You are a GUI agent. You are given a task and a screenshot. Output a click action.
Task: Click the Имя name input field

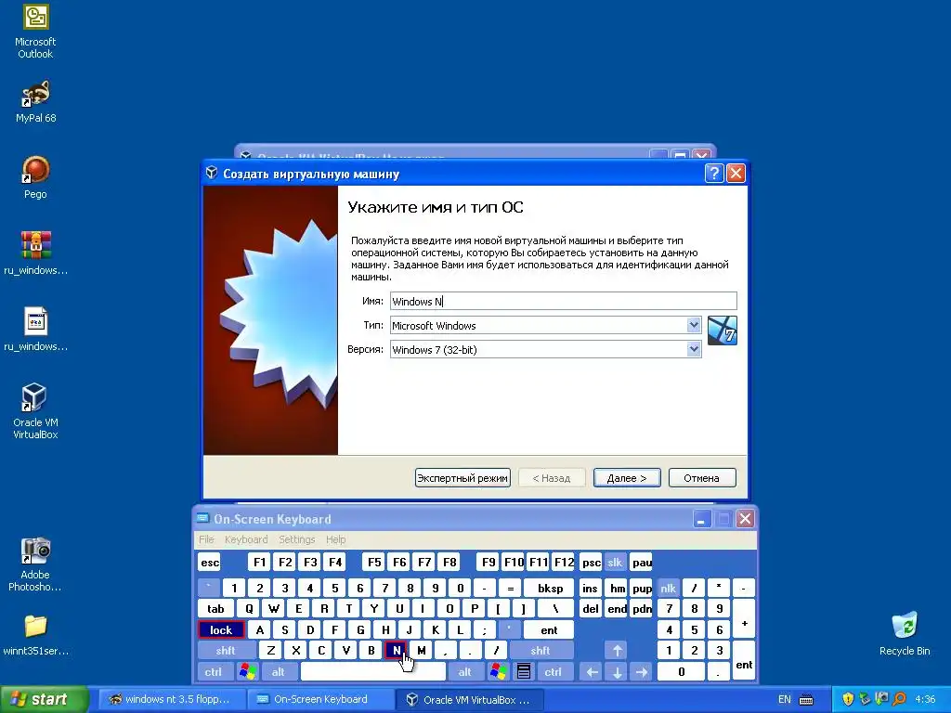(564, 302)
